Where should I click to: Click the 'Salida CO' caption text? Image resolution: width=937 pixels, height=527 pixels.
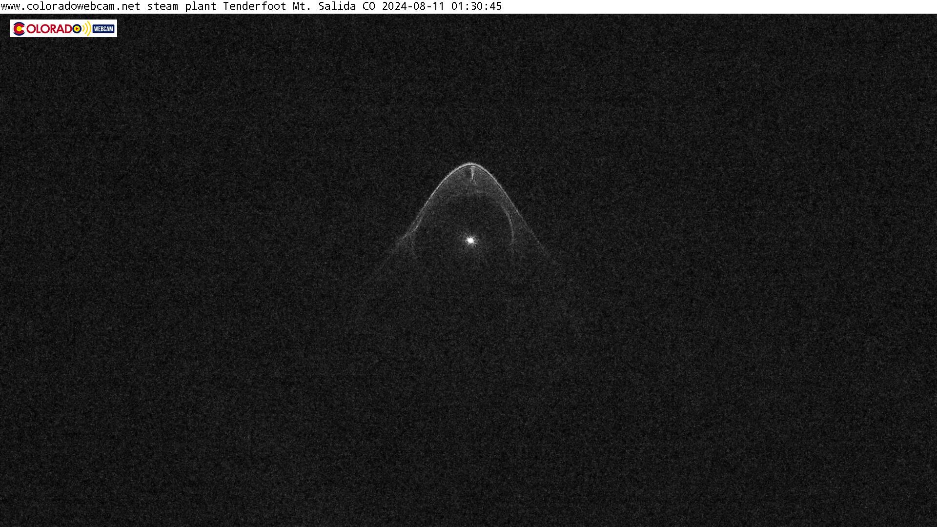[346, 6]
